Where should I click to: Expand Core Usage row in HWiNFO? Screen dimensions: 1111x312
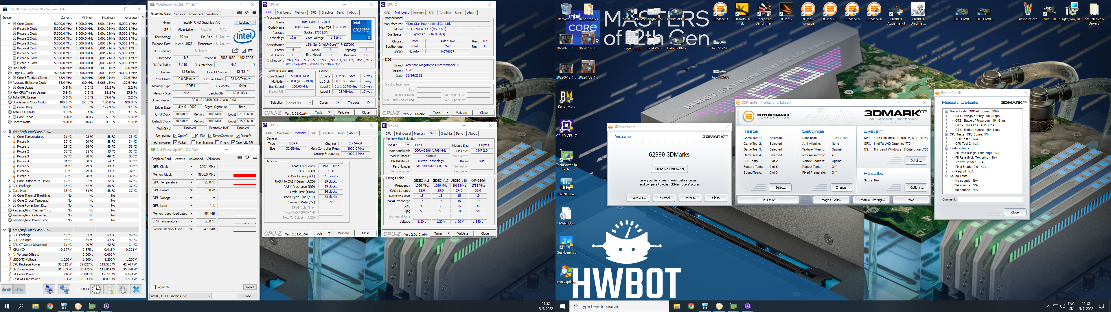(10, 88)
